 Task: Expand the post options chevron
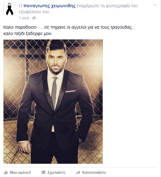(155, 5)
